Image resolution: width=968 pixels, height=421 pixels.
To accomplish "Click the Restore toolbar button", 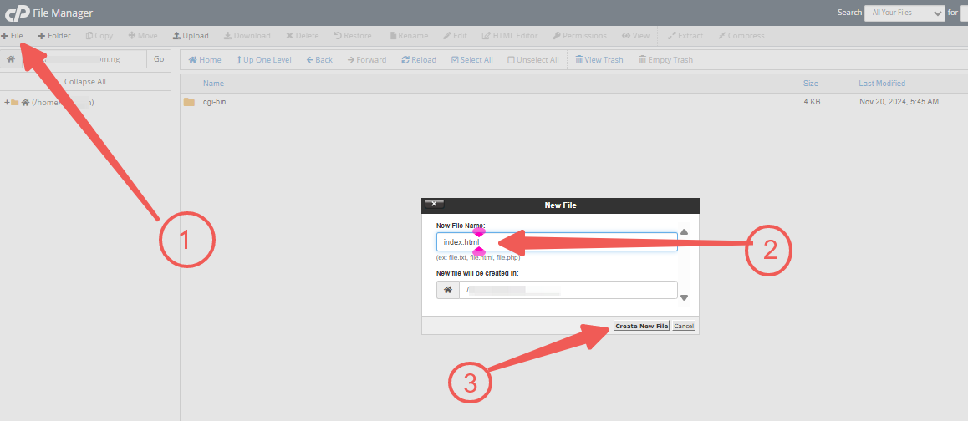I will tap(353, 36).
